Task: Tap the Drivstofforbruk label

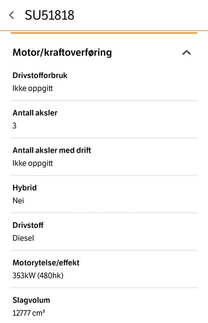Action: [40, 75]
